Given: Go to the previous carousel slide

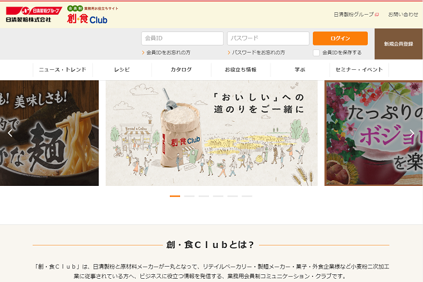Looking at the screenshot, I should [10, 133].
